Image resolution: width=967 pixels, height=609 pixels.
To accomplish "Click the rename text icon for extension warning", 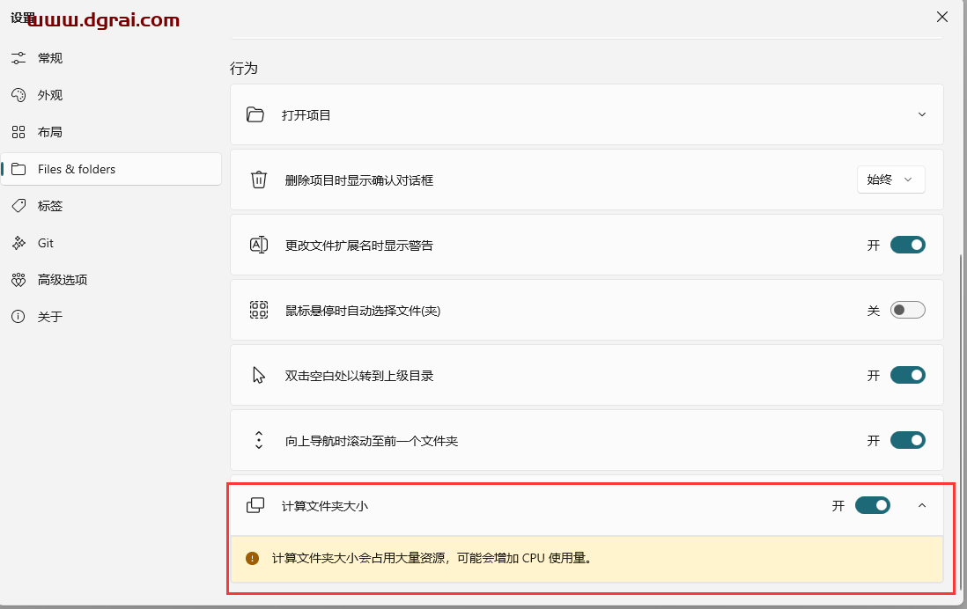I will click(258, 245).
